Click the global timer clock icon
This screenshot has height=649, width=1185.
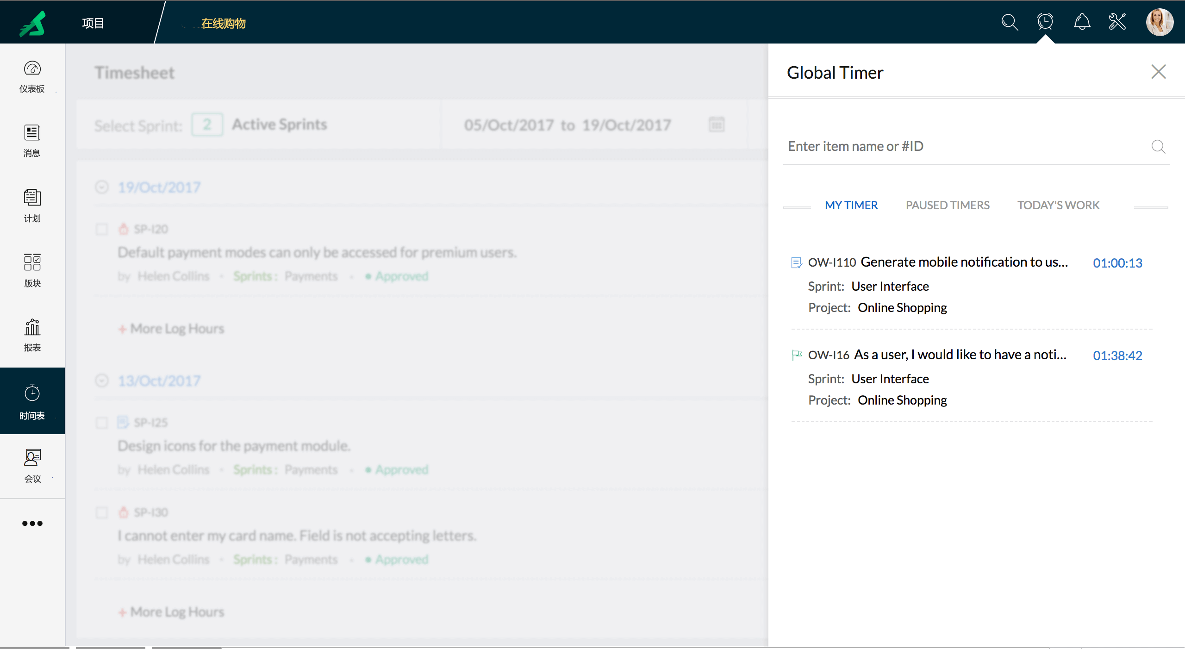1045,22
